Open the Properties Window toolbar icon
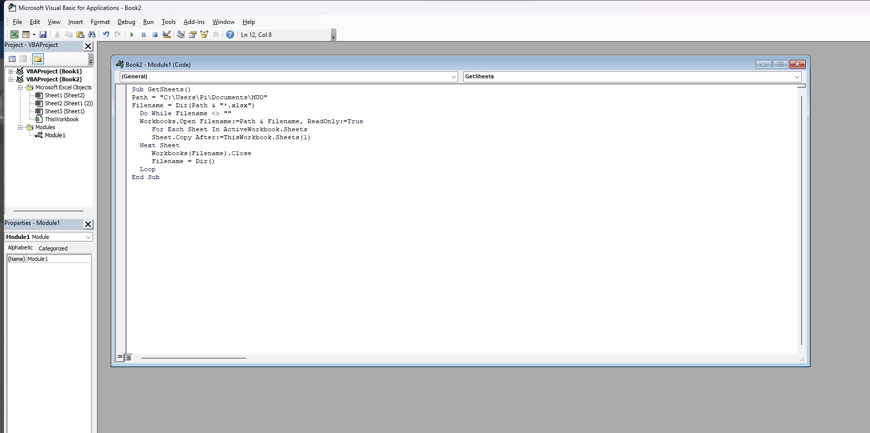Screen dimensions: 870x433 pyautogui.click(x=192, y=34)
